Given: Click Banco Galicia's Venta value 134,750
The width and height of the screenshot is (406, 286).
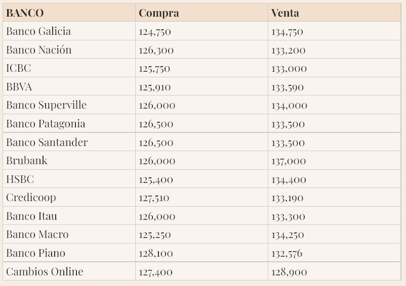Looking at the screenshot, I should pos(287,32).
